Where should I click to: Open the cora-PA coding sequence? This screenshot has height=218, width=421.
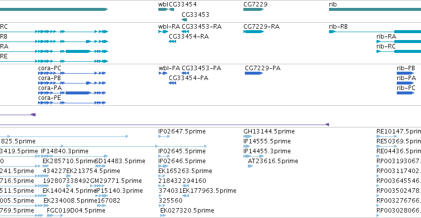coord(72,93)
